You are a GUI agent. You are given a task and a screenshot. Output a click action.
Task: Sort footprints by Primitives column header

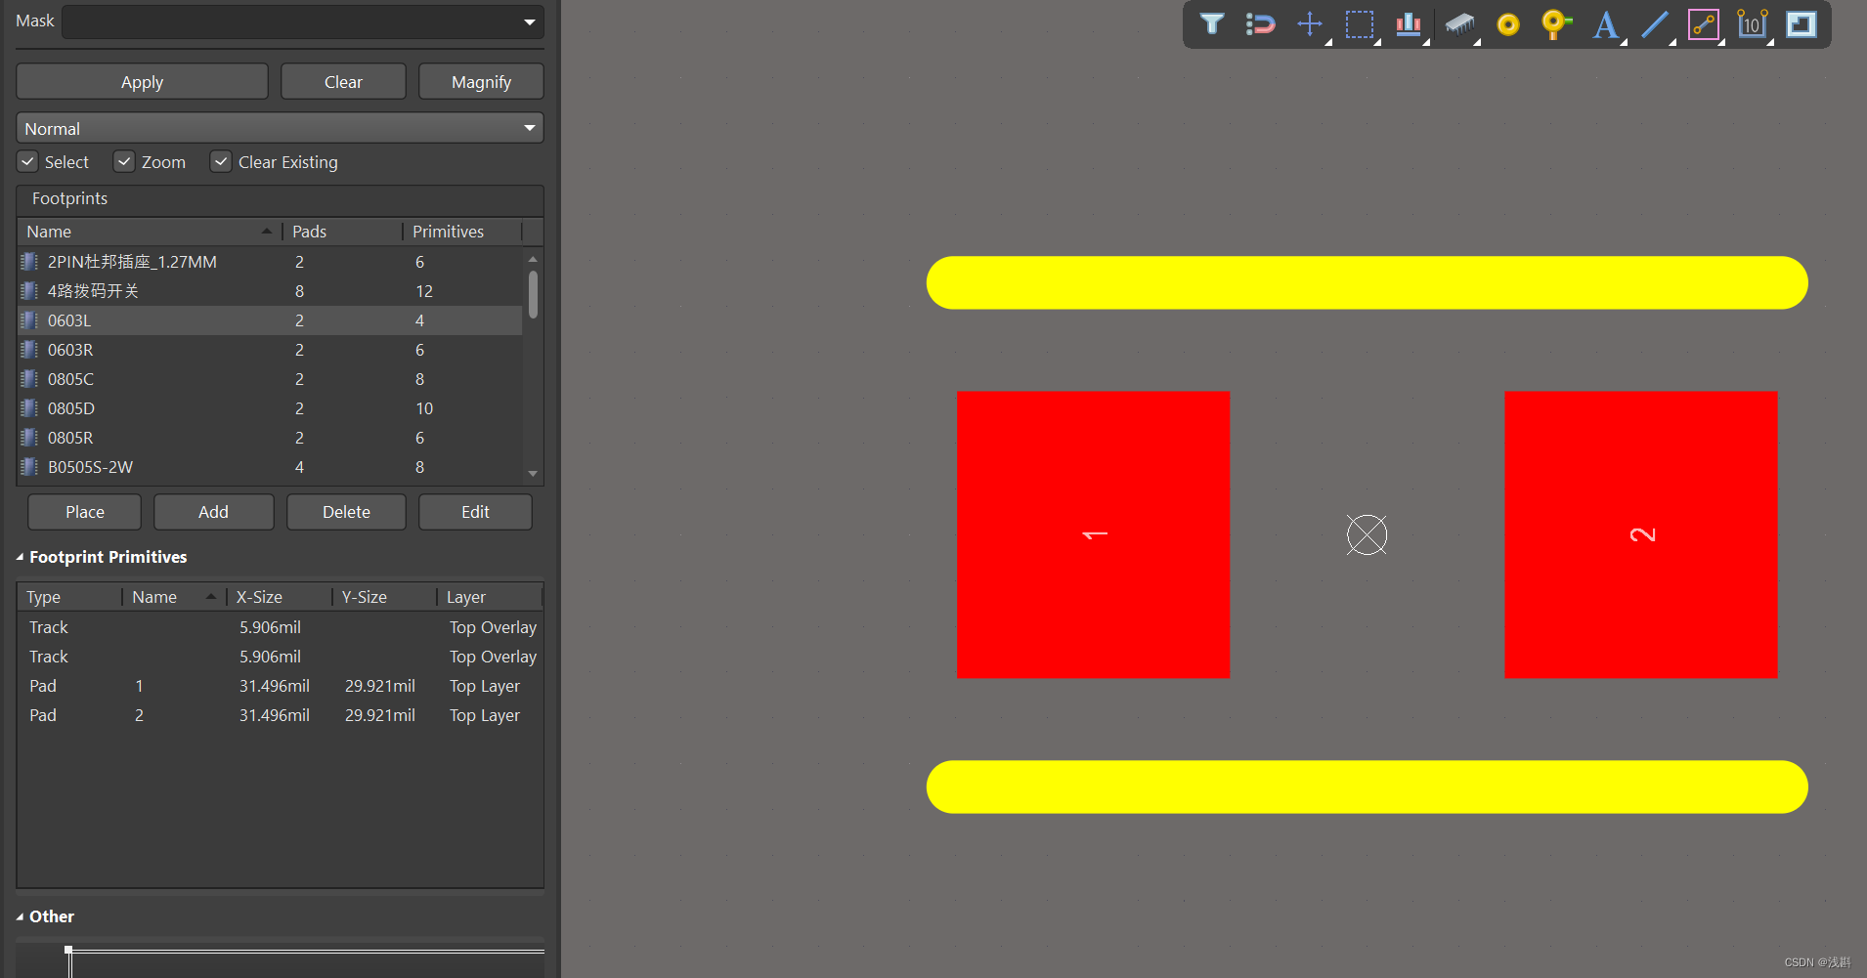tap(462, 232)
